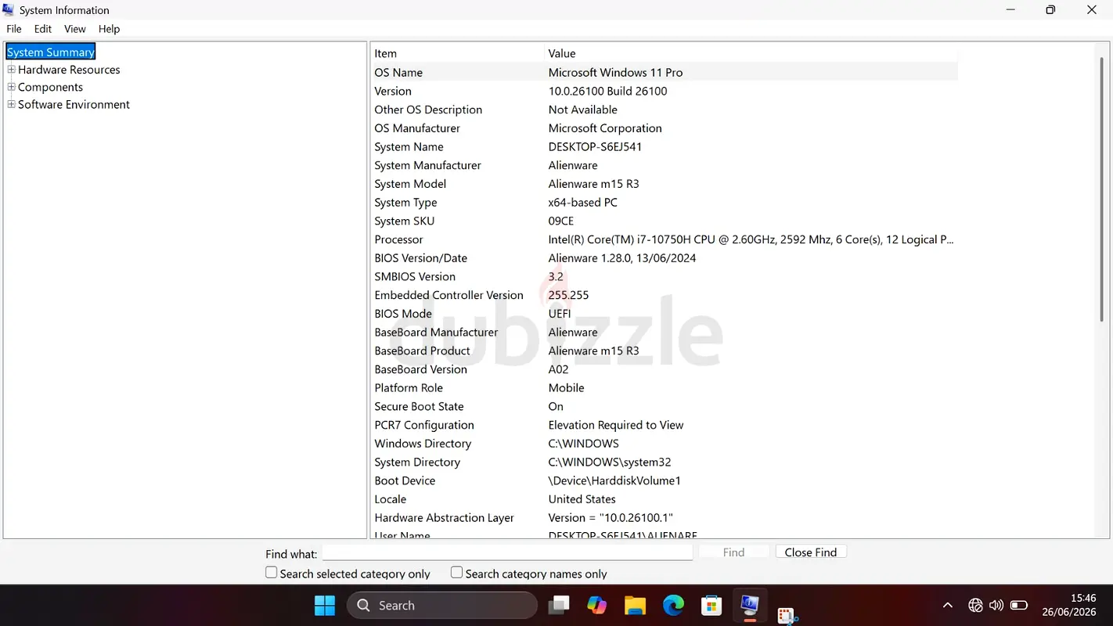Viewport: 1113px width, 626px height.
Task: Open the View menu
Action: 75,29
